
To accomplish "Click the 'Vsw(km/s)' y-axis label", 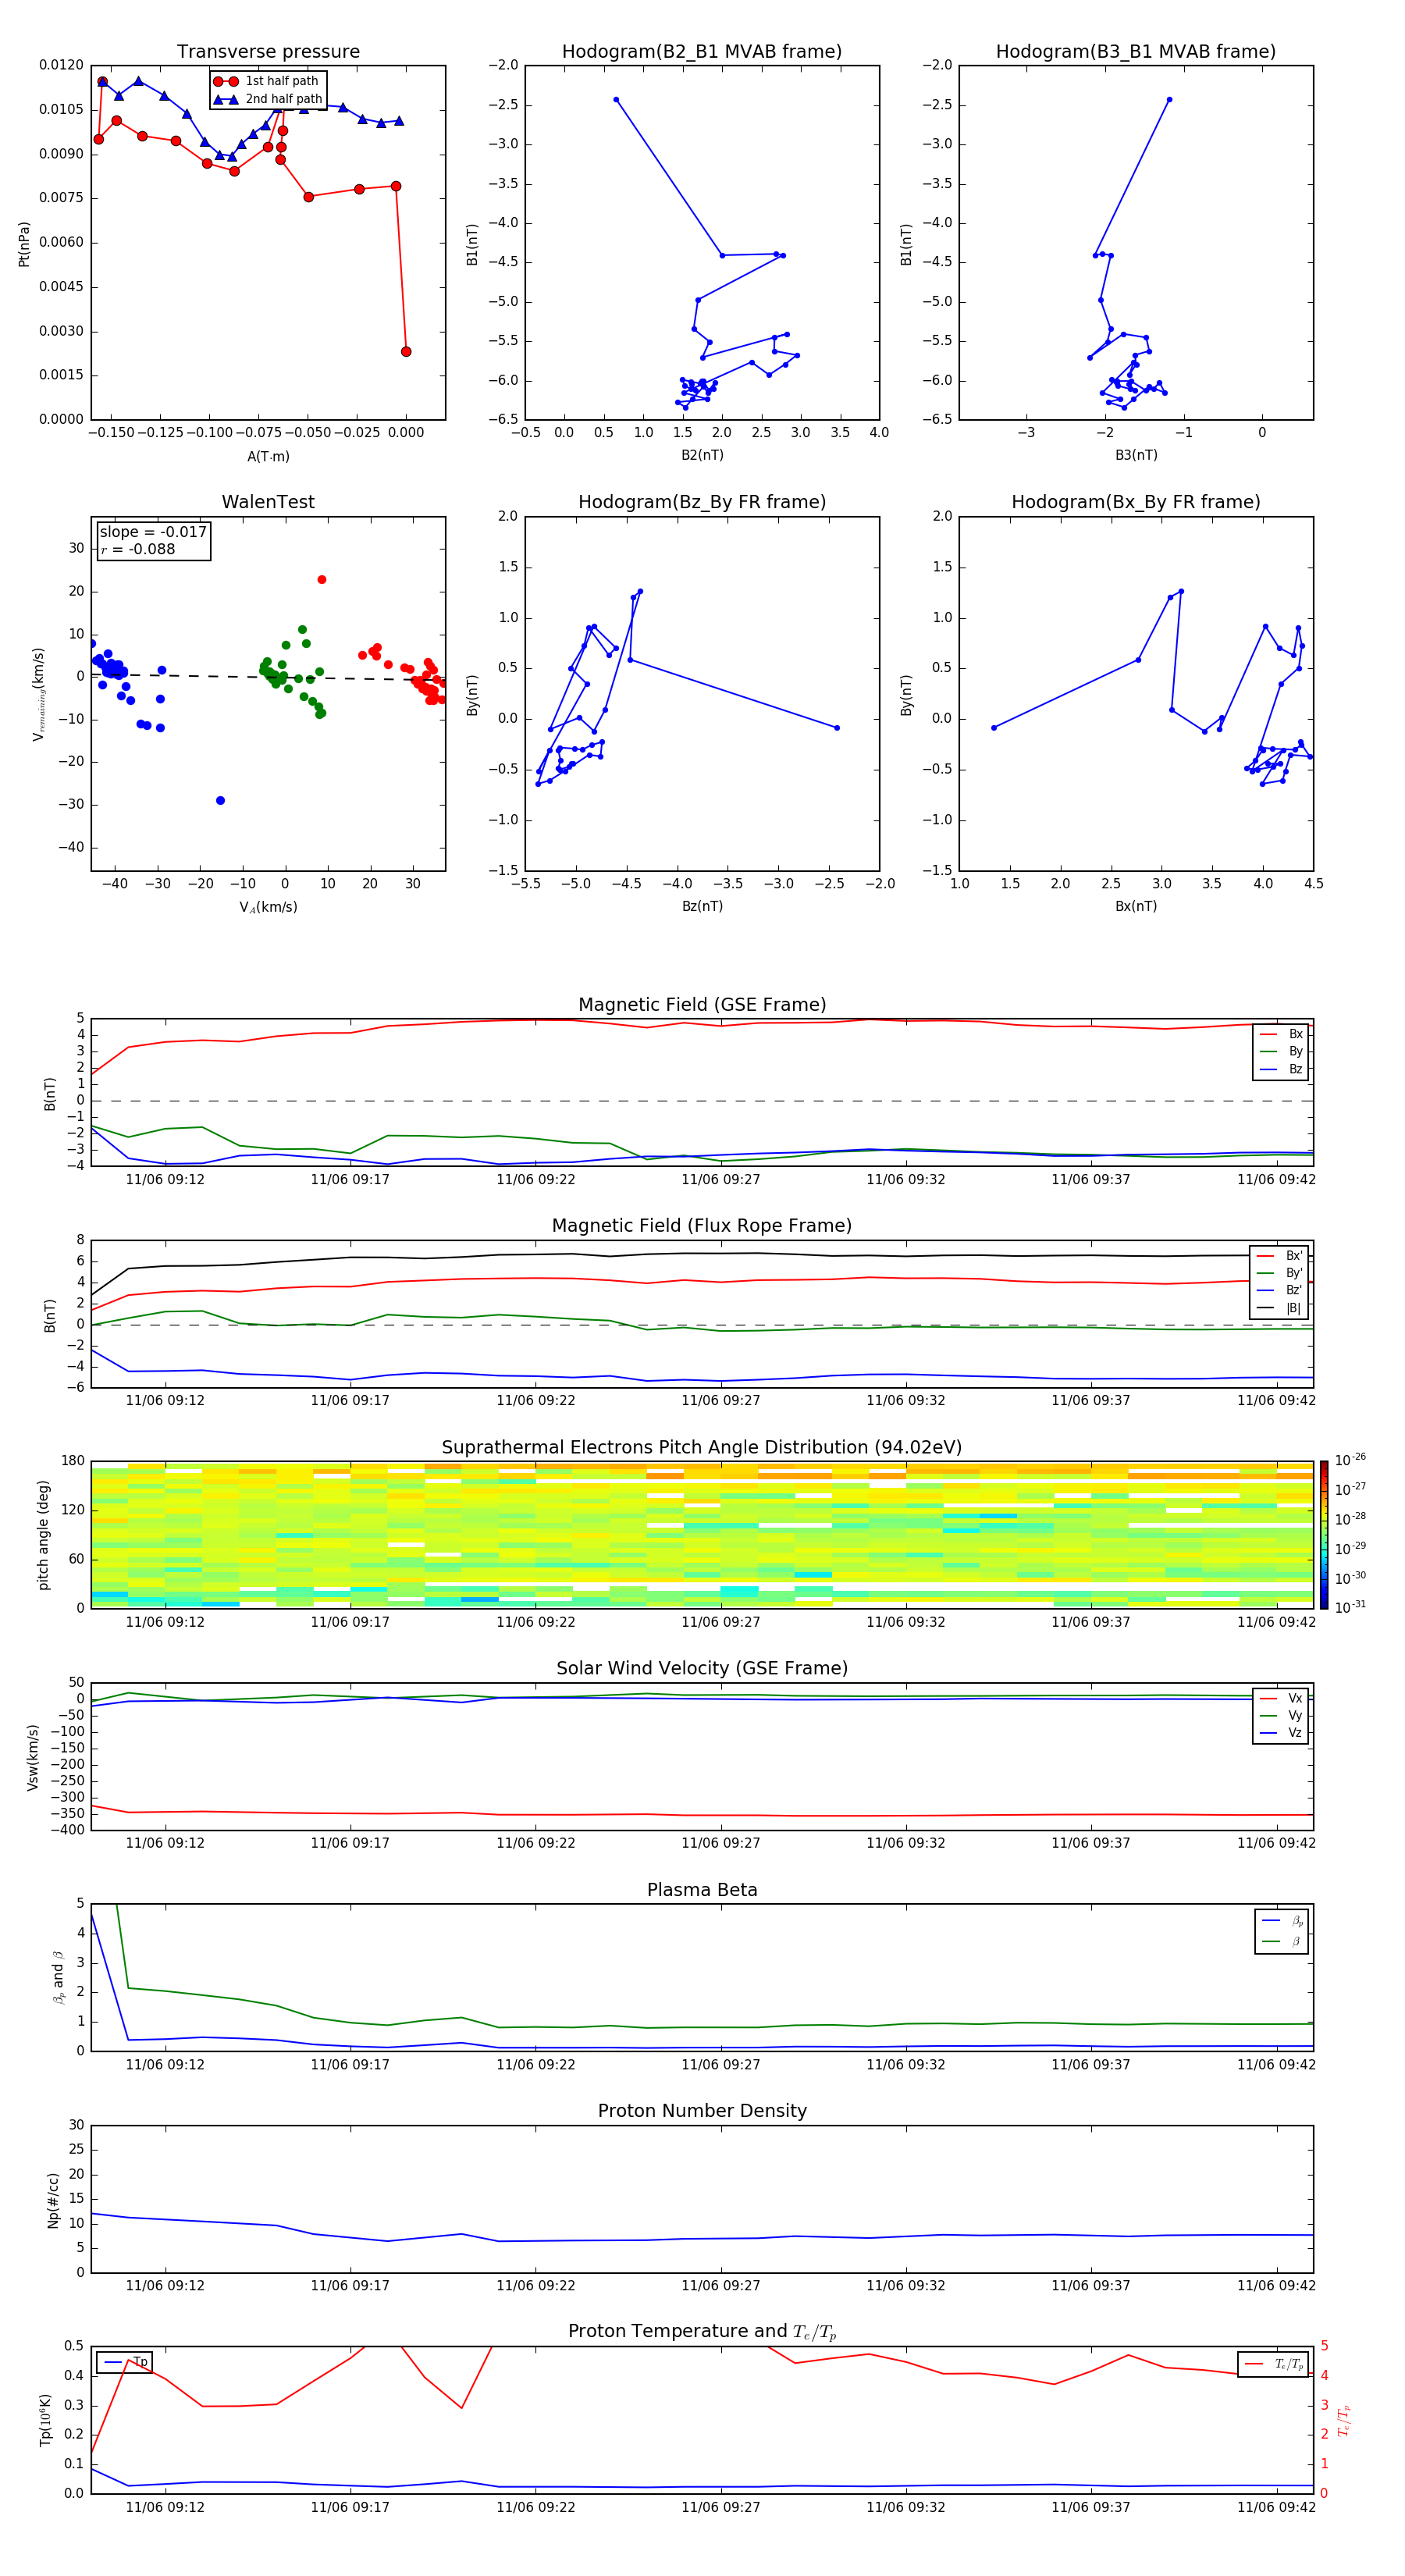I will [33, 1757].
